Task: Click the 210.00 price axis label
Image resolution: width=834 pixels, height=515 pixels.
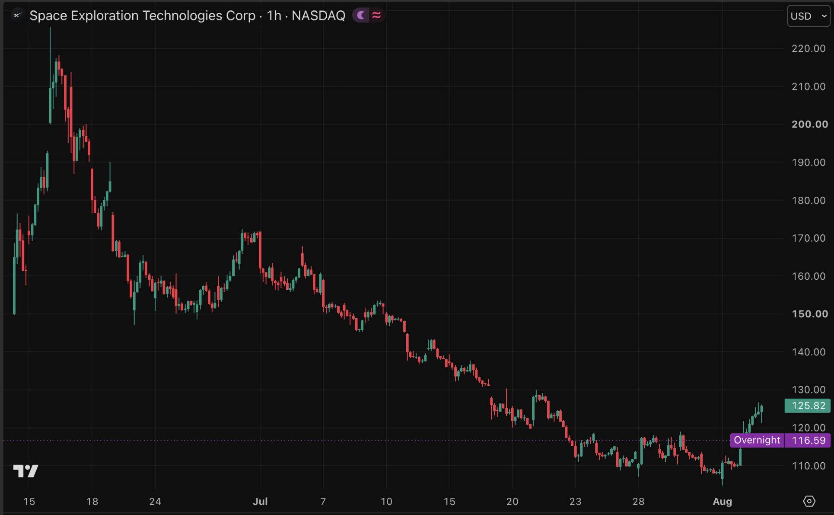Action: coord(809,86)
